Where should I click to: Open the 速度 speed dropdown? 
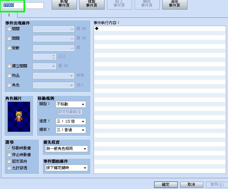point(71,121)
